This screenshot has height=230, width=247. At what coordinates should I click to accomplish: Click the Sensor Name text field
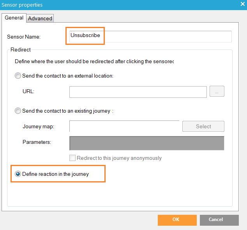click(x=150, y=36)
